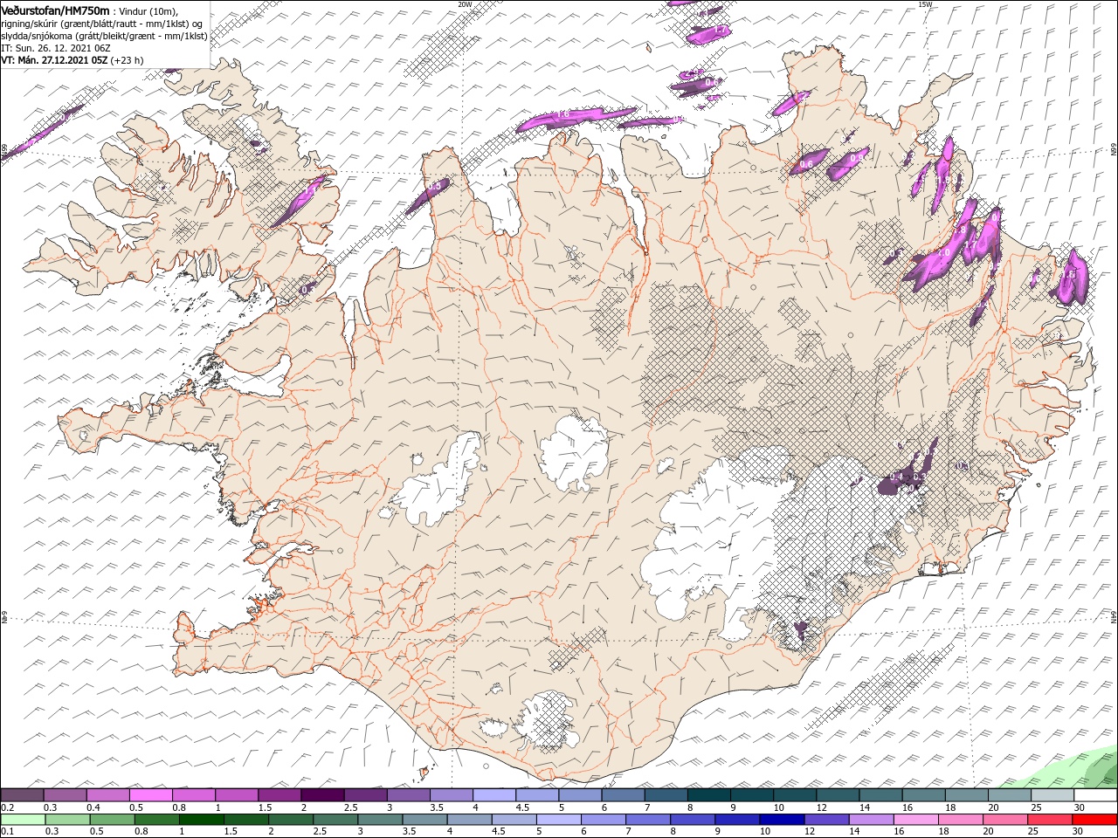This screenshot has height=838, width=1118.
Task: Click the 'rigning/skúrir' legend description line
Action: (x=101, y=24)
